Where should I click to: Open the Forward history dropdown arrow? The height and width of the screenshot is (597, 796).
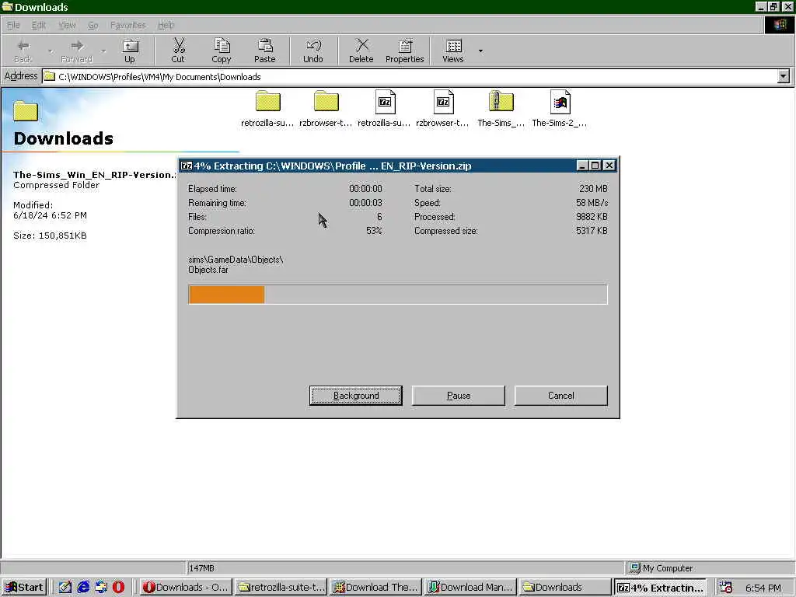tap(103, 51)
